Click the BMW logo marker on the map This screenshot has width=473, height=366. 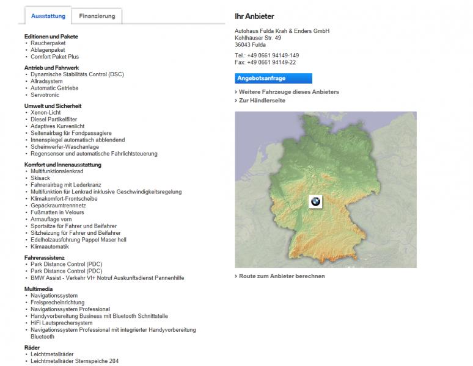[315, 203]
